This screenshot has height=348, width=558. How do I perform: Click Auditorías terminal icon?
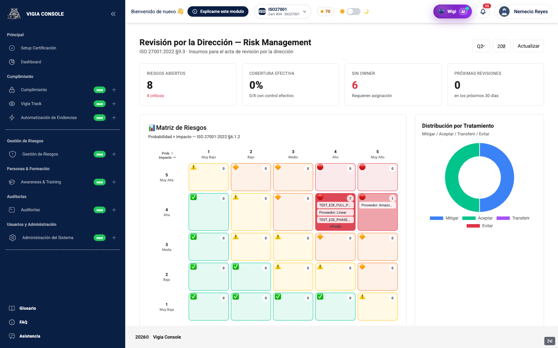12,210
